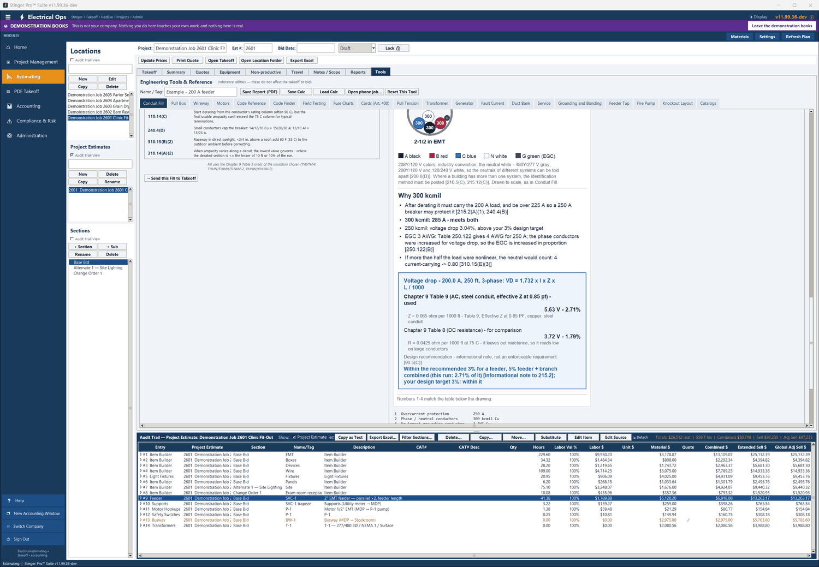Click the Project Management module icon

[9, 62]
